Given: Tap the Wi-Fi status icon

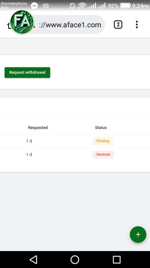Looking at the screenshot, I should click(x=82, y=6).
